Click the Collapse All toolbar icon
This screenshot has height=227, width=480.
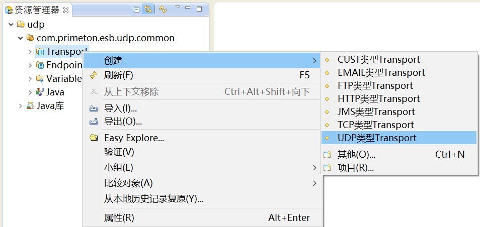136,9
